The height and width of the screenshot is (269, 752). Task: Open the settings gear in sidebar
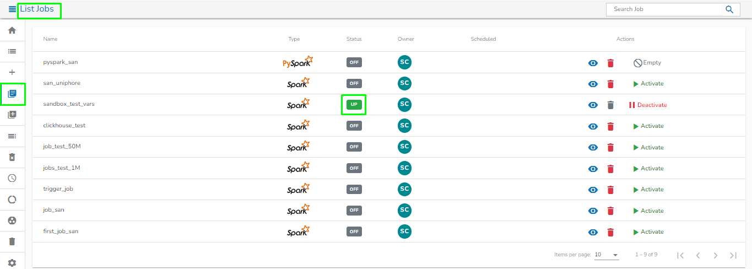[x=12, y=263]
